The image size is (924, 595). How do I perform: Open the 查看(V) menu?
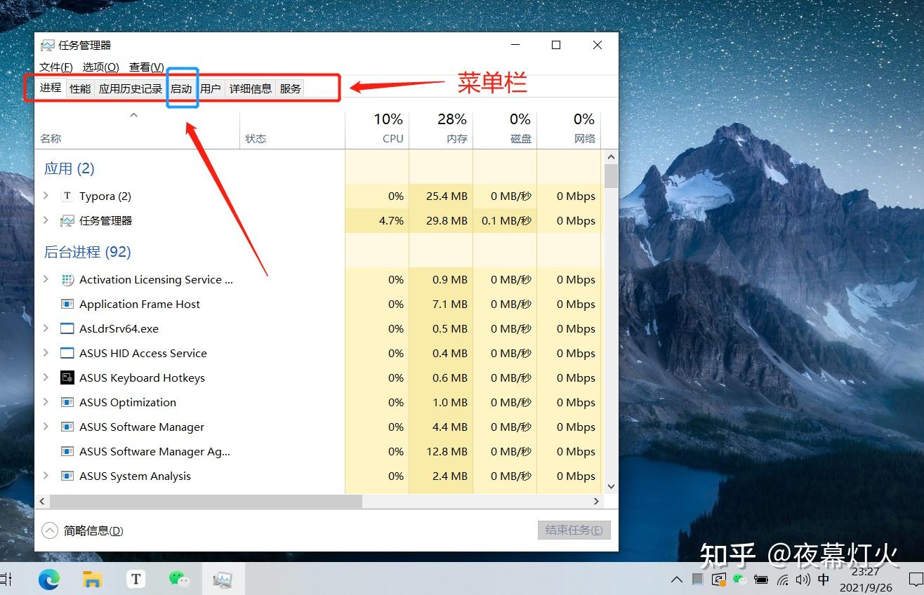pyautogui.click(x=147, y=67)
